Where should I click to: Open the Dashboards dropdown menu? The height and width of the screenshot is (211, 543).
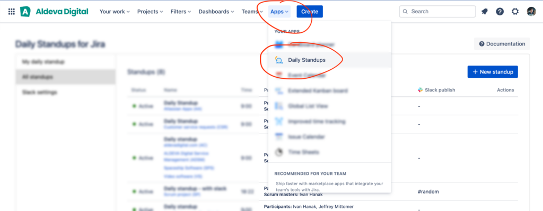pyautogui.click(x=216, y=12)
